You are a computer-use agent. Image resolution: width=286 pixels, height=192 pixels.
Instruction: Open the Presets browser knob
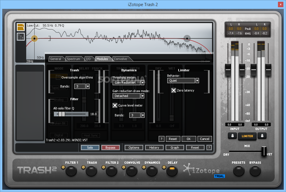[239, 171]
